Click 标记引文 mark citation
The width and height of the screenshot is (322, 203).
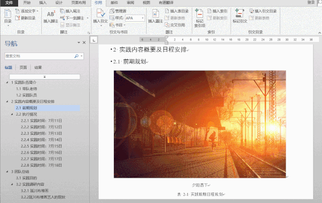click(x=240, y=16)
